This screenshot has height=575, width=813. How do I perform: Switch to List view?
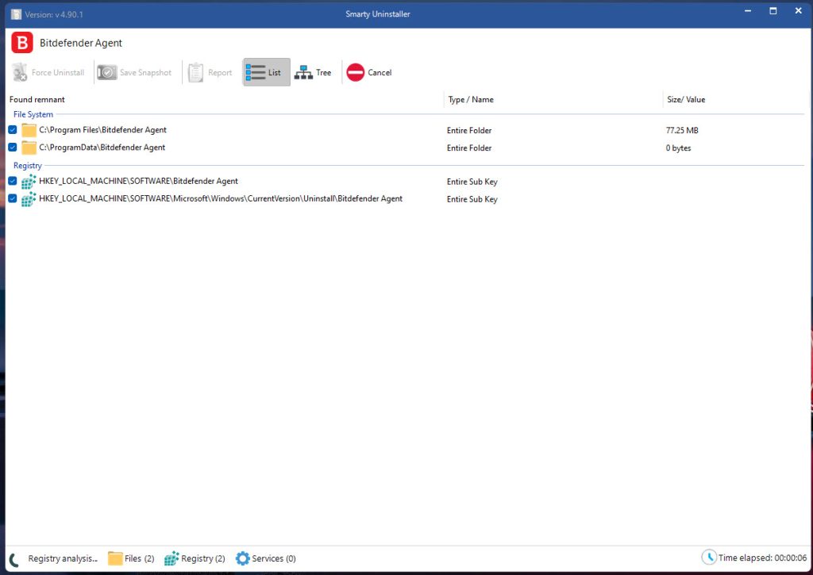pyautogui.click(x=266, y=72)
